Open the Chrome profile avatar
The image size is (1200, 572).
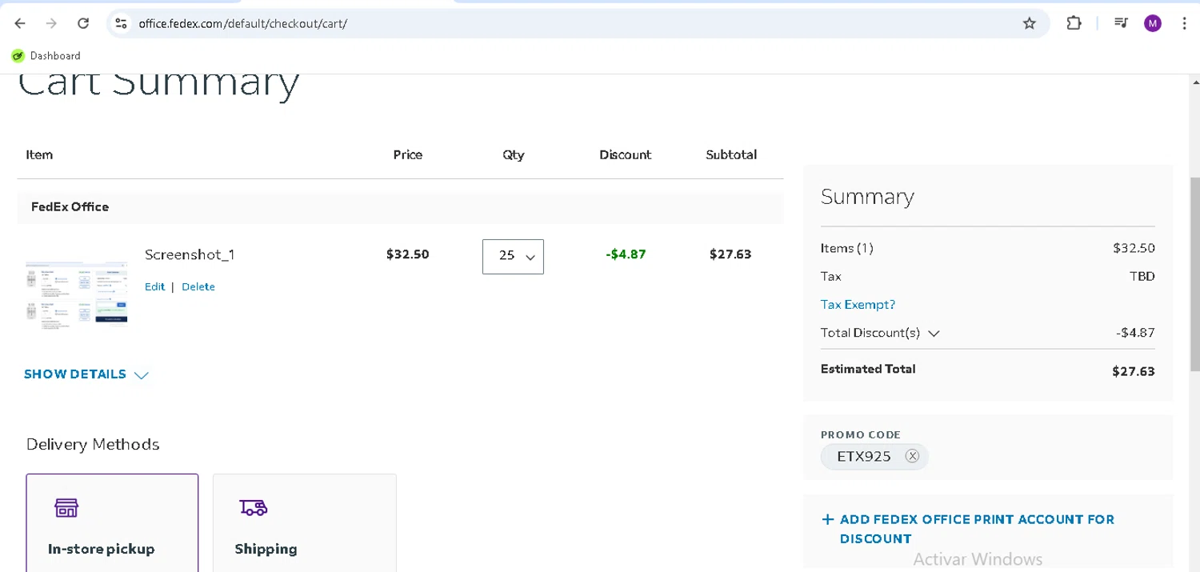[1152, 23]
